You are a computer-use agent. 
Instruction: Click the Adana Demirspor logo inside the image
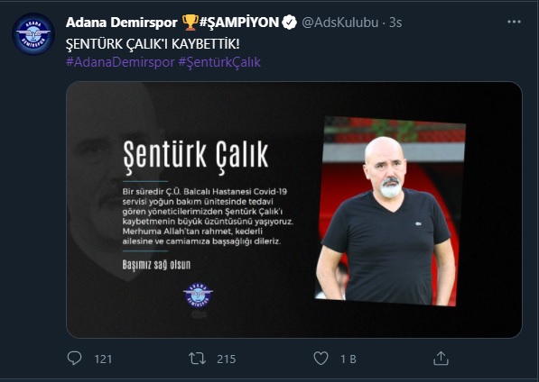point(198,295)
